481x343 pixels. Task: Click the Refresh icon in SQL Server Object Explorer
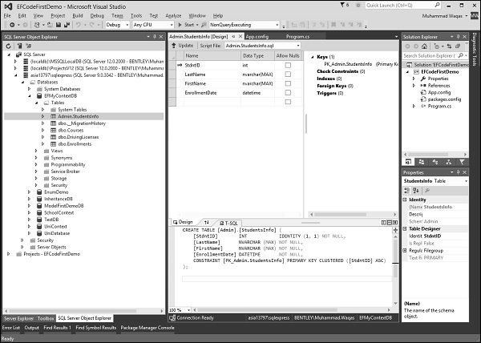coord(7,46)
